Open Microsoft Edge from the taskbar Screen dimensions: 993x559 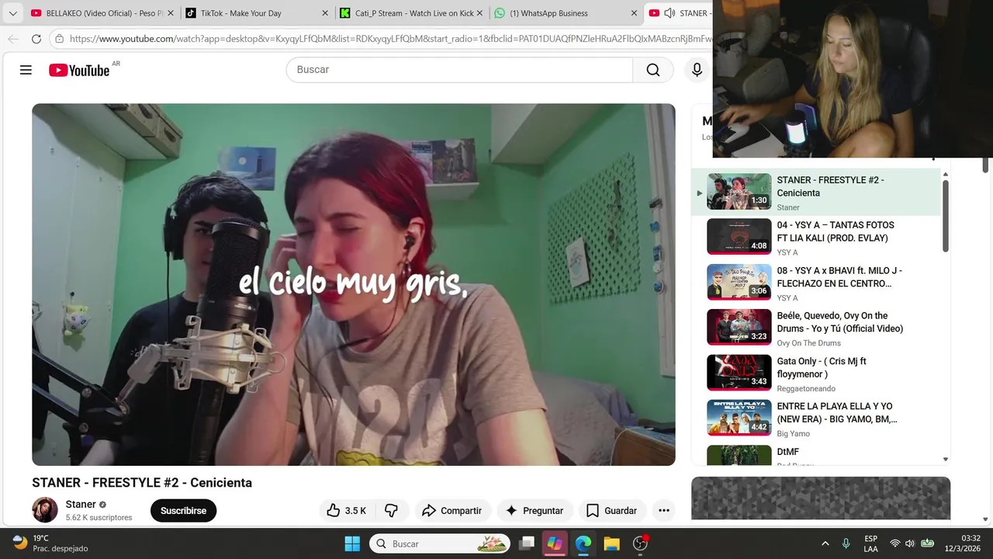(x=583, y=543)
